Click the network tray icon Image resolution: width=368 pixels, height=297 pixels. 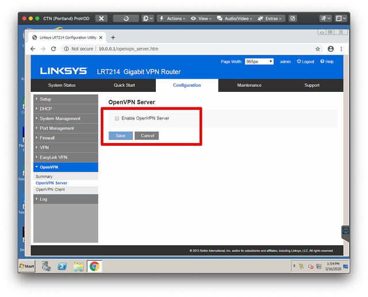(319, 267)
